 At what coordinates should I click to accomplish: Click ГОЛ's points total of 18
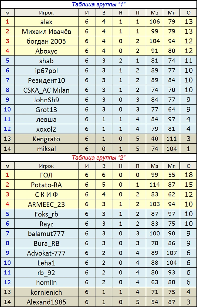189,175
